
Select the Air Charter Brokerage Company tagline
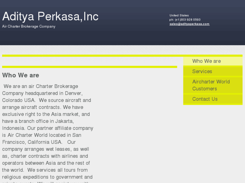point(29,26)
